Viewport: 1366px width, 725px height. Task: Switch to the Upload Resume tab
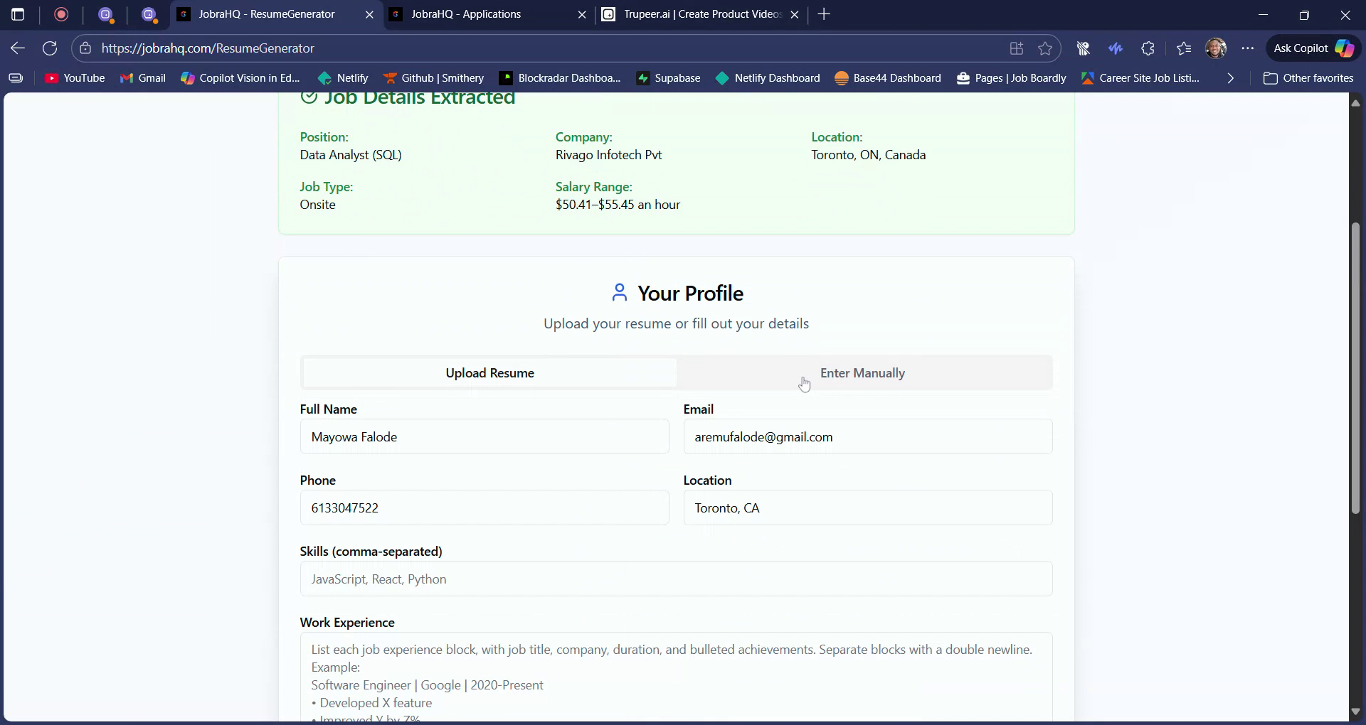489,372
